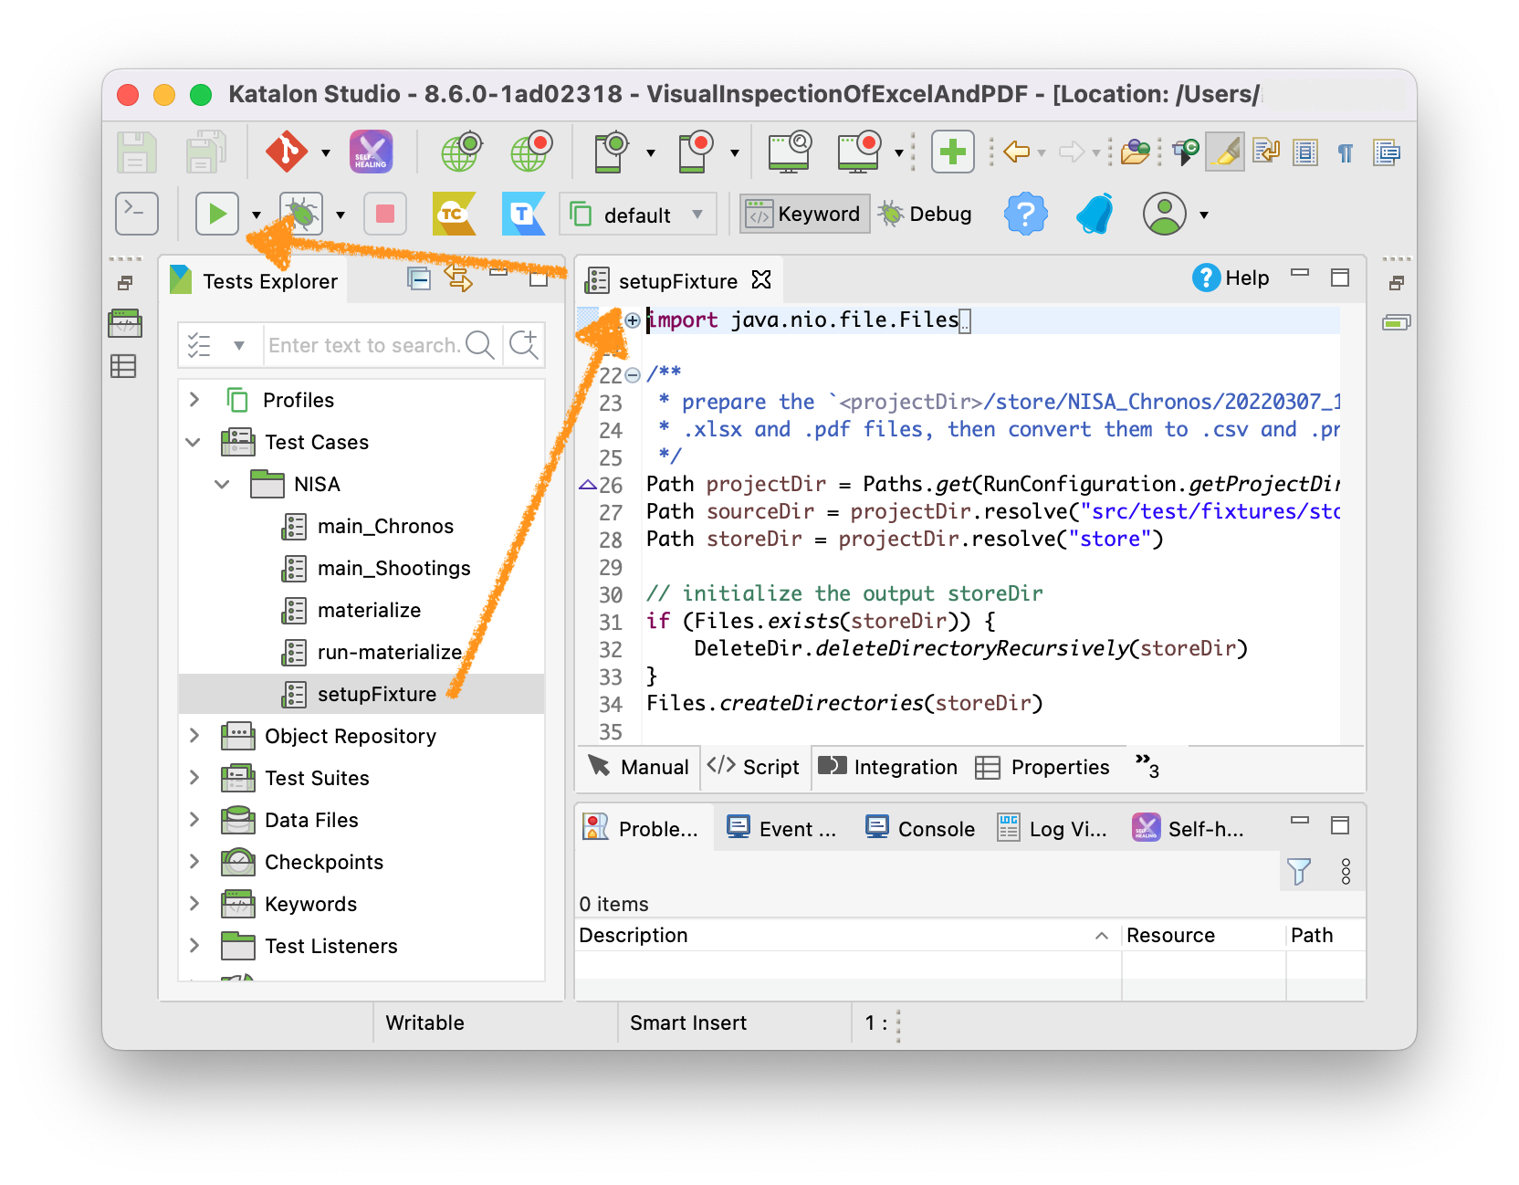Open Katalon TestOps T icon

(x=524, y=214)
